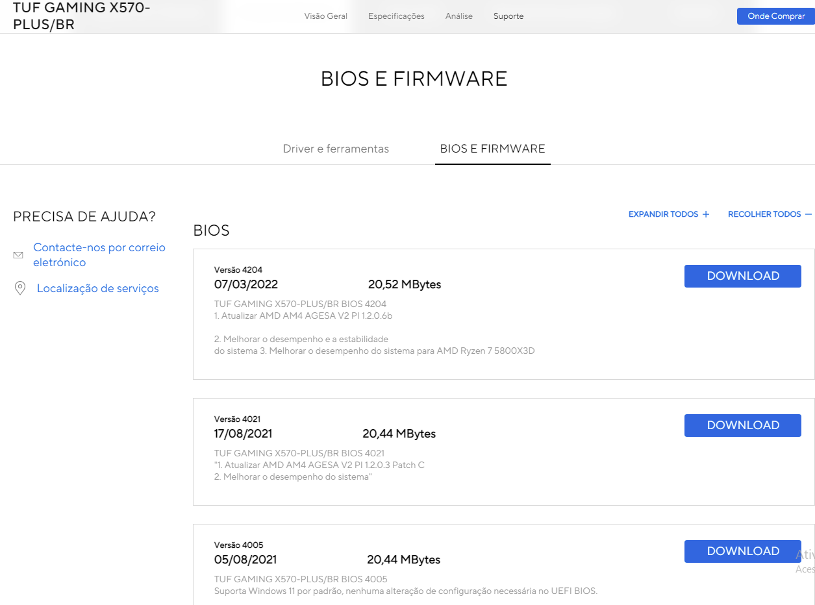Click the PRECISA DE AJUDA? heading
Viewport: 815px width, 605px height.
[x=84, y=217]
